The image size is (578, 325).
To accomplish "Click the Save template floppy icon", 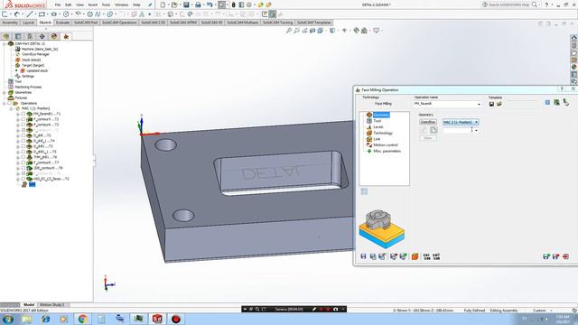I will click(491, 104).
